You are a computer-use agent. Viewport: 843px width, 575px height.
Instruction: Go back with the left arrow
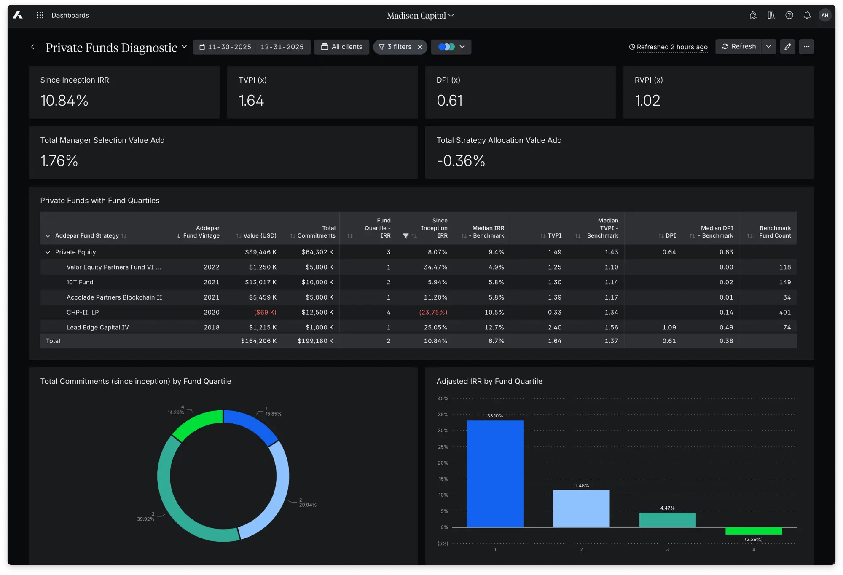33,47
